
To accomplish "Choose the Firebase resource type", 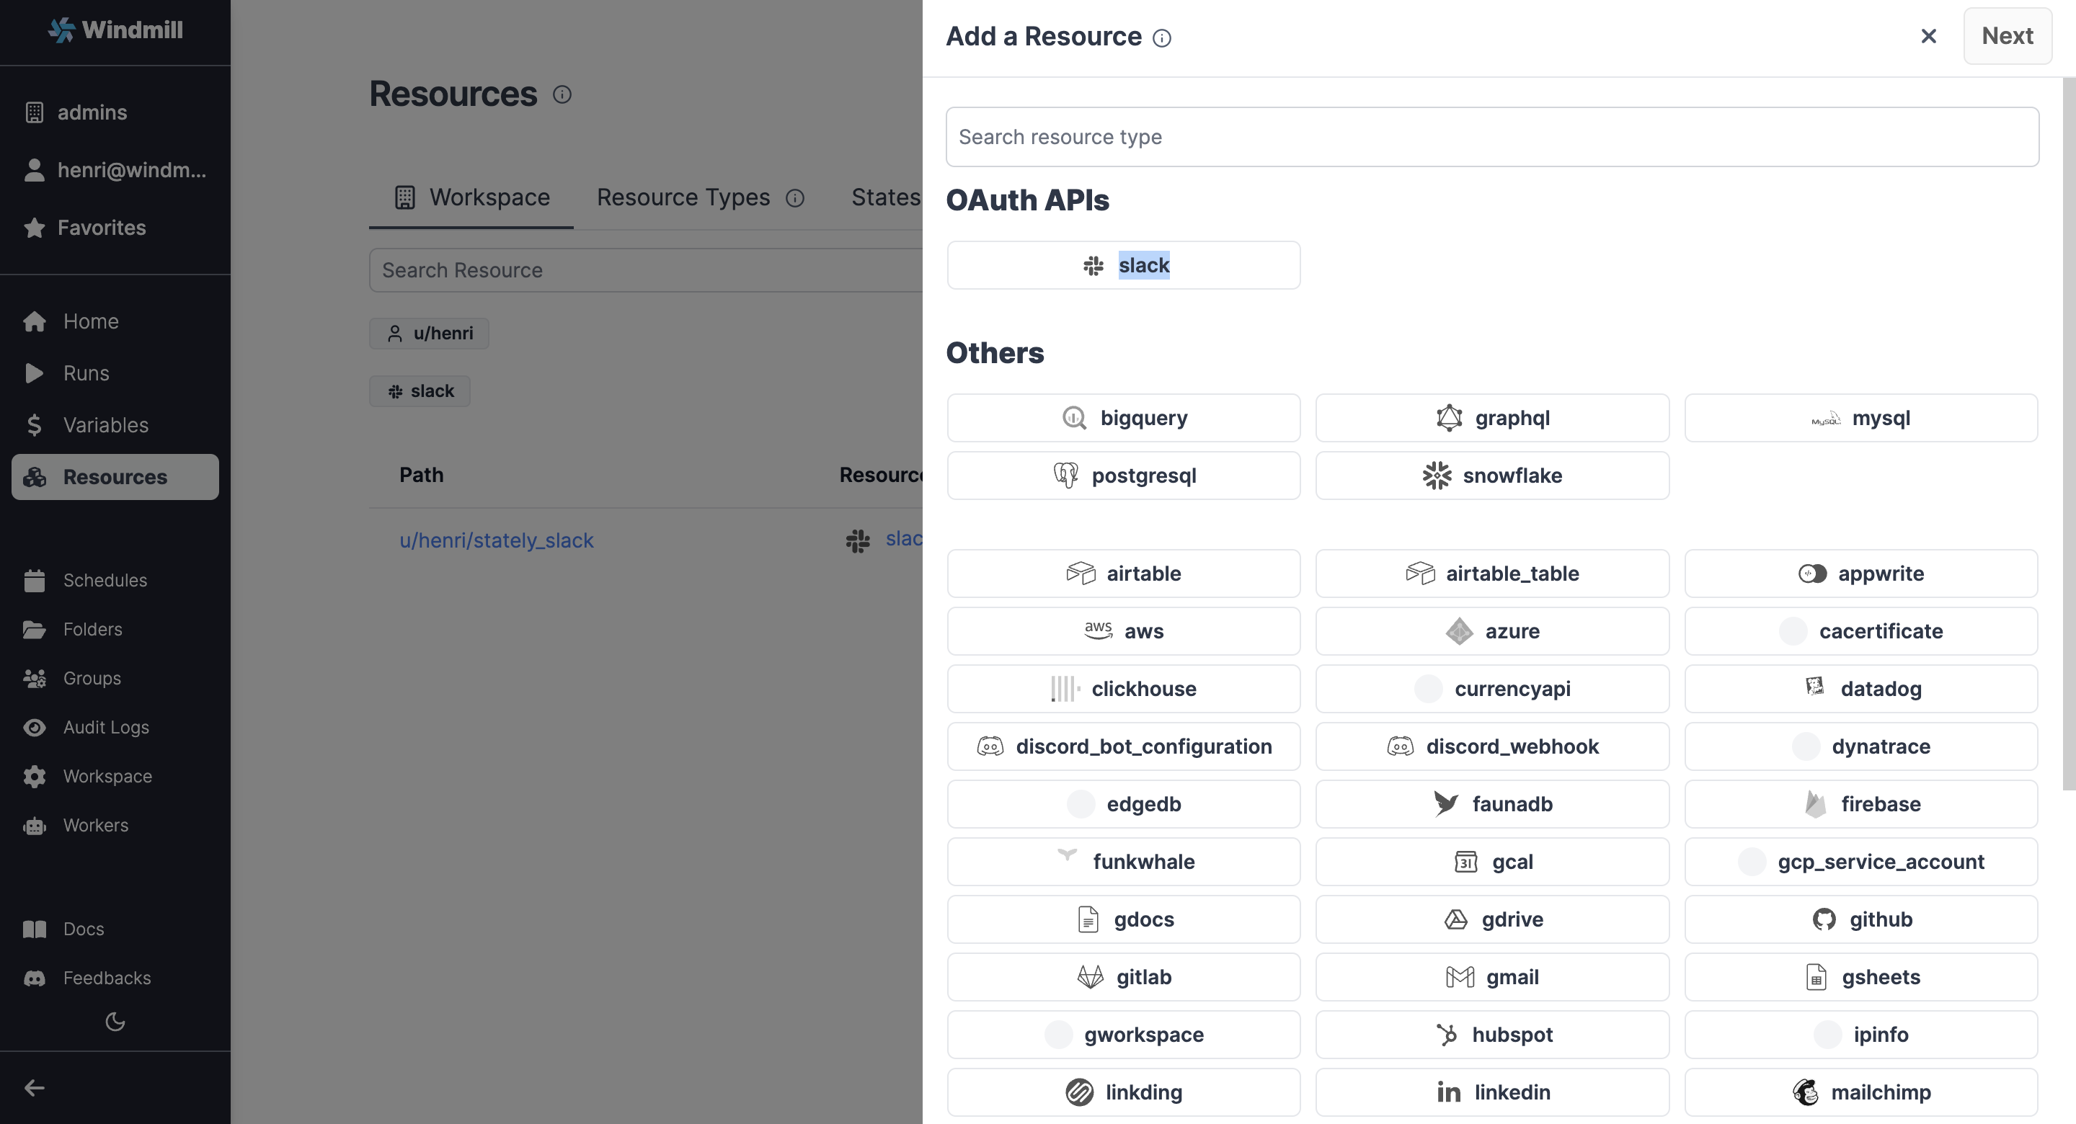I will [1862, 803].
